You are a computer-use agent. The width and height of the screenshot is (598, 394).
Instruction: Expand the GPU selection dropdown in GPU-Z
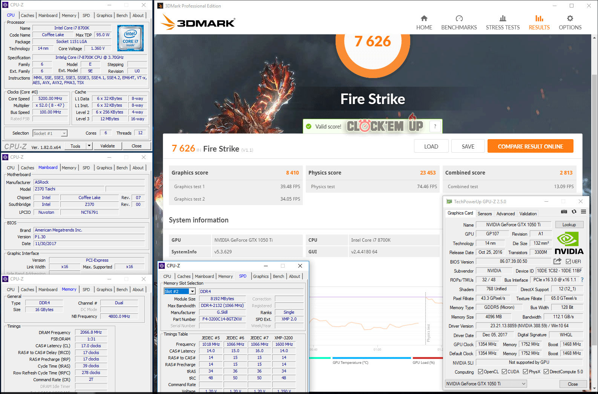coord(523,384)
